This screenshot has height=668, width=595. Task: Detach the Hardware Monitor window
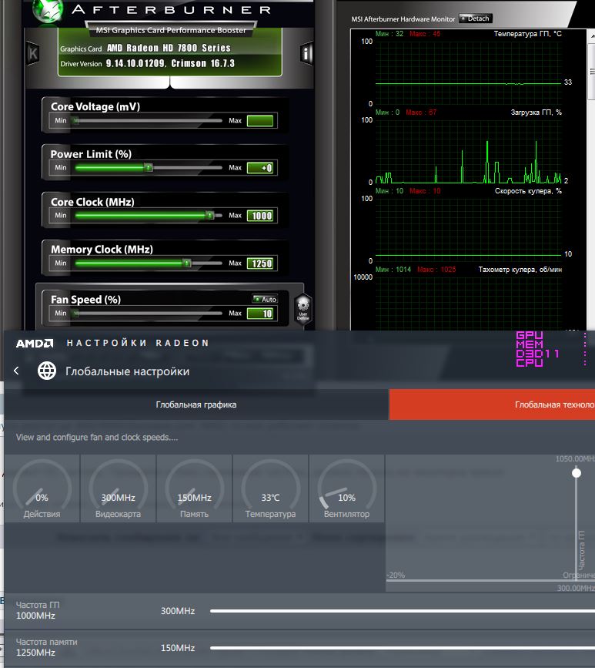click(x=476, y=18)
